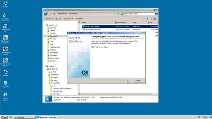This screenshot has width=212, height=119.
Task: Expand the Downloads breadcrumb arrow
Action: tap(78, 14)
